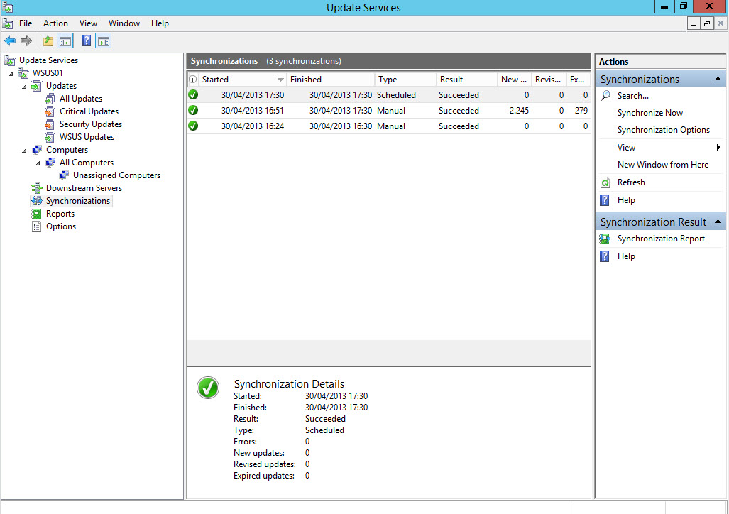Collapse the Synchronizations actions section

point(718,79)
